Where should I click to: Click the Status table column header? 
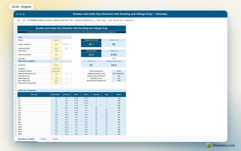pyautogui.click(x=119, y=95)
